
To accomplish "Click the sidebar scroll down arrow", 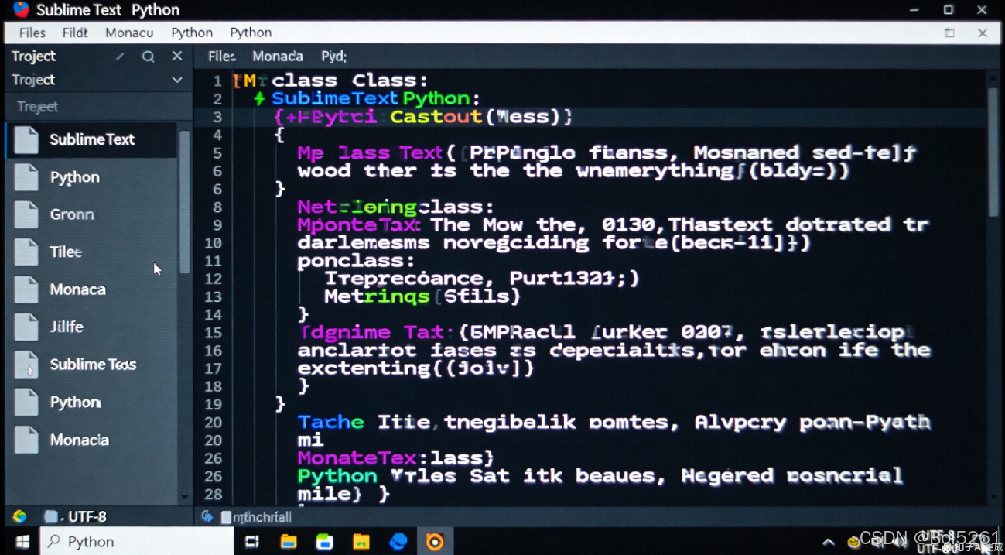I will 184,497.
